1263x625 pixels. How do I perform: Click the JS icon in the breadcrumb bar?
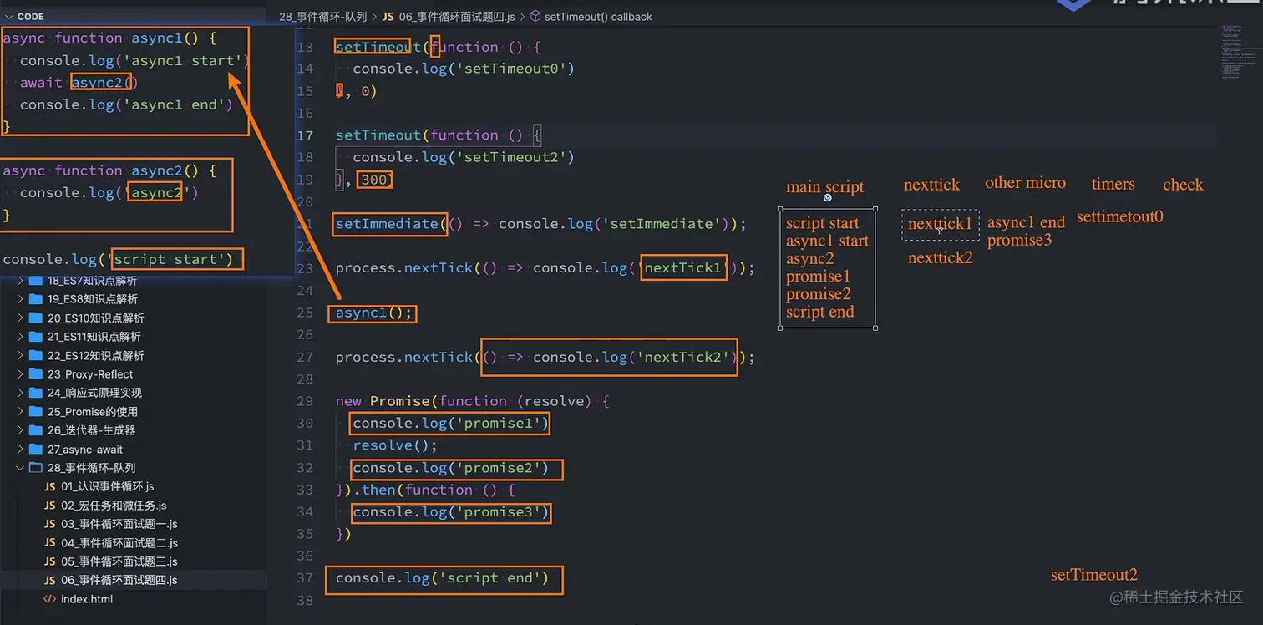[388, 17]
